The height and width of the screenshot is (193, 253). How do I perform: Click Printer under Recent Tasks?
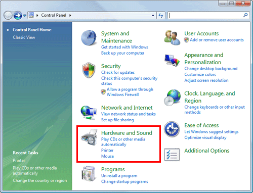point(19,160)
